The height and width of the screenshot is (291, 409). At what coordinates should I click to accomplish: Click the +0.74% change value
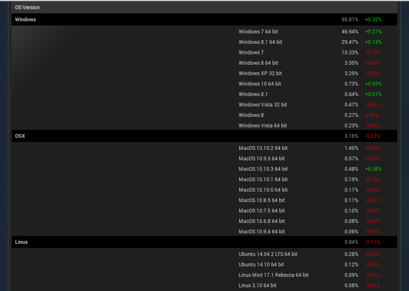[x=373, y=42]
